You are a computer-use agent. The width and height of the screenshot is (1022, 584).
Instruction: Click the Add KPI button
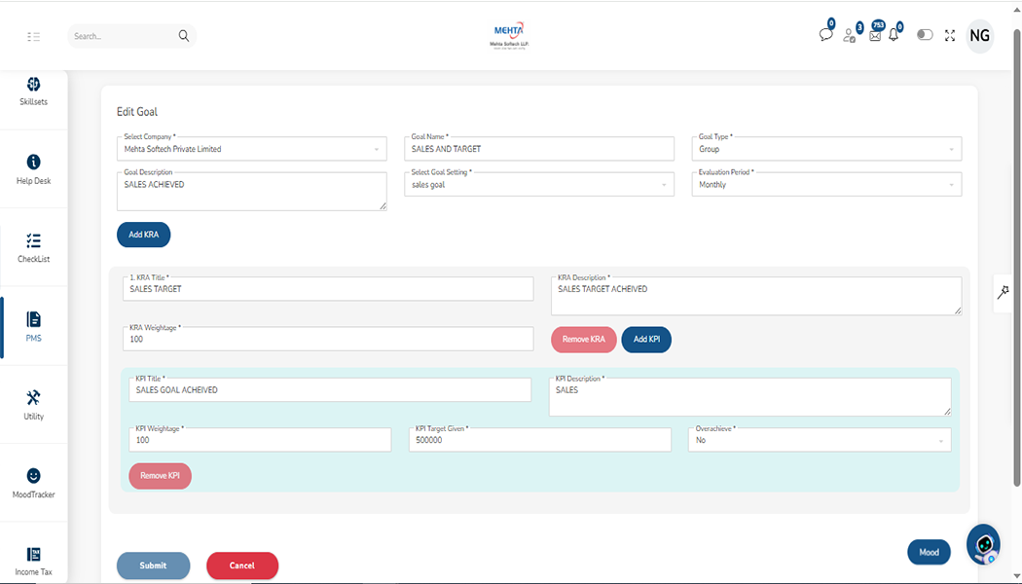pyautogui.click(x=646, y=339)
